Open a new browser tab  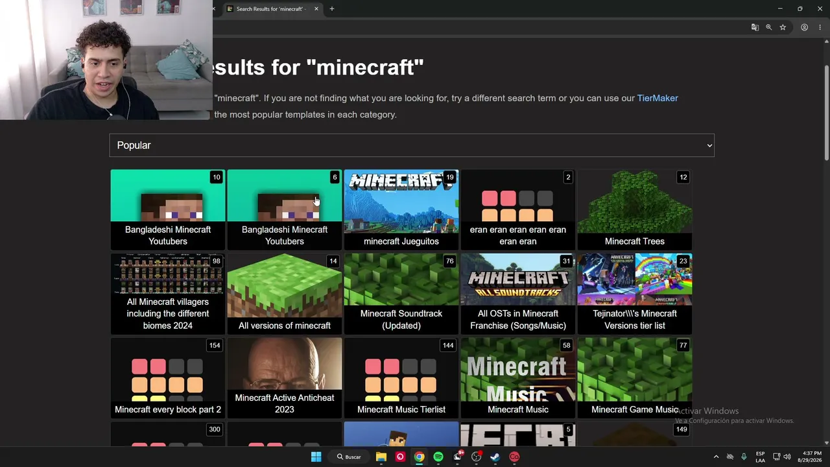pyautogui.click(x=332, y=9)
